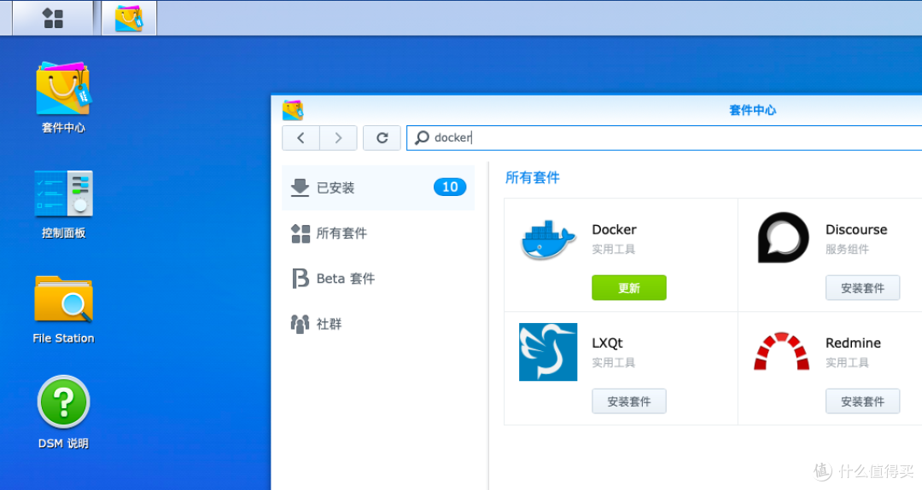Click the Docker whale package icon
Image resolution: width=922 pixels, height=490 pixels.
548,240
